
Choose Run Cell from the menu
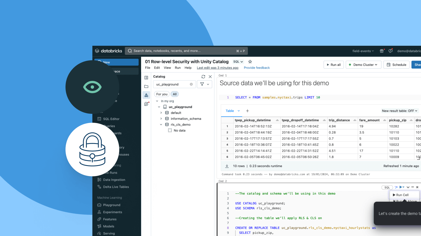(x=402, y=195)
